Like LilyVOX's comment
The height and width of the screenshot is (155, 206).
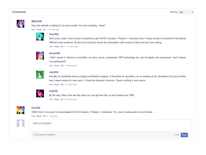click(51, 100)
